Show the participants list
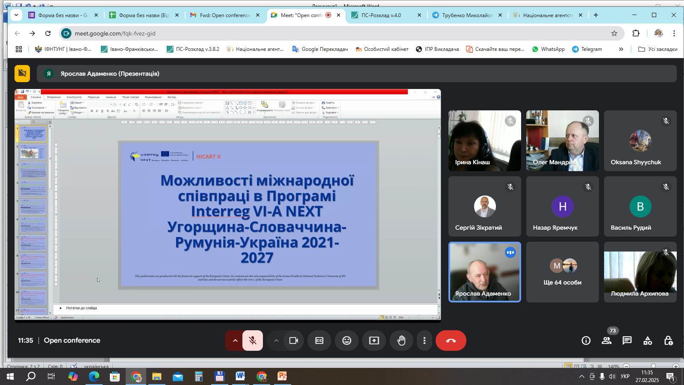This screenshot has width=684, height=385. 607,341
